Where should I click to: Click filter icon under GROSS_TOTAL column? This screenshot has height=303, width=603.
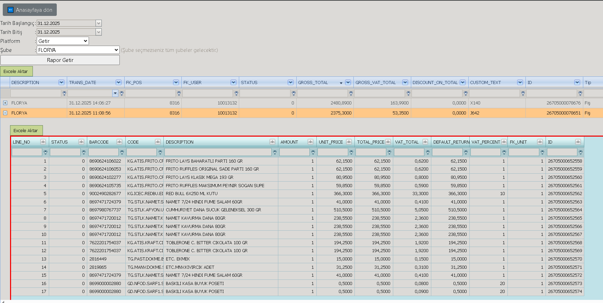(x=351, y=93)
